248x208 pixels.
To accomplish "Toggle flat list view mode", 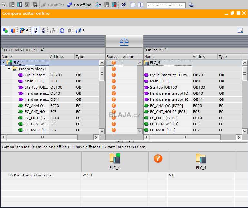I will click(43, 31).
